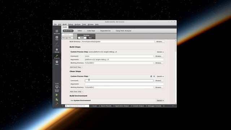Browse for clean step command

click(x=159, y=81)
